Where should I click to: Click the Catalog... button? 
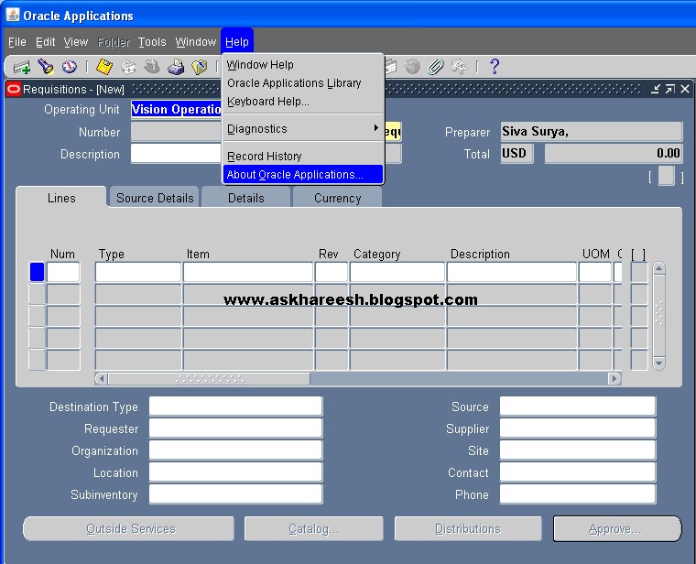click(x=314, y=528)
